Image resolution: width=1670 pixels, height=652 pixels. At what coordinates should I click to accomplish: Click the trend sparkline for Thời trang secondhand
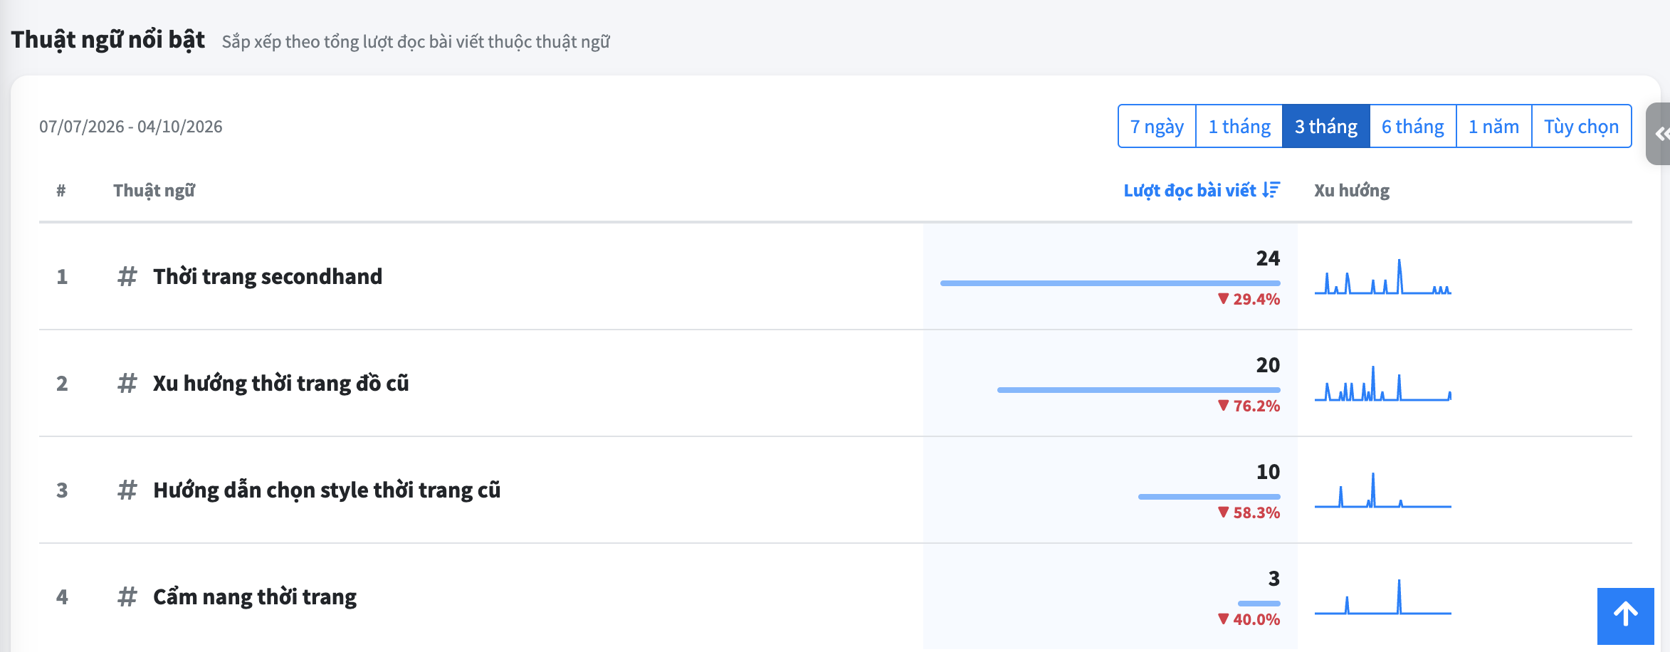(1382, 276)
